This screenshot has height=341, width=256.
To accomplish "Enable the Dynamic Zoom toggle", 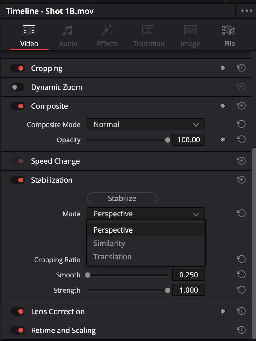I will [18, 87].
